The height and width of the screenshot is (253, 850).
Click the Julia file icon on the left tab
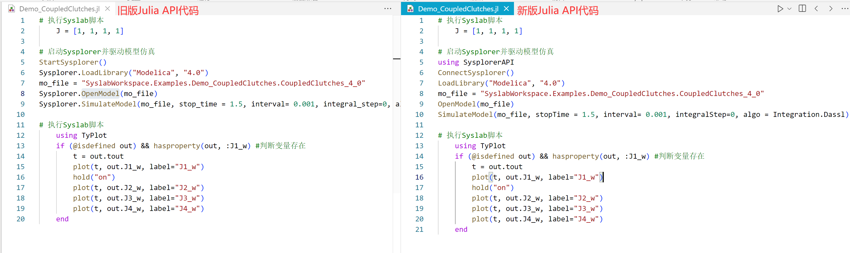click(x=12, y=9)
